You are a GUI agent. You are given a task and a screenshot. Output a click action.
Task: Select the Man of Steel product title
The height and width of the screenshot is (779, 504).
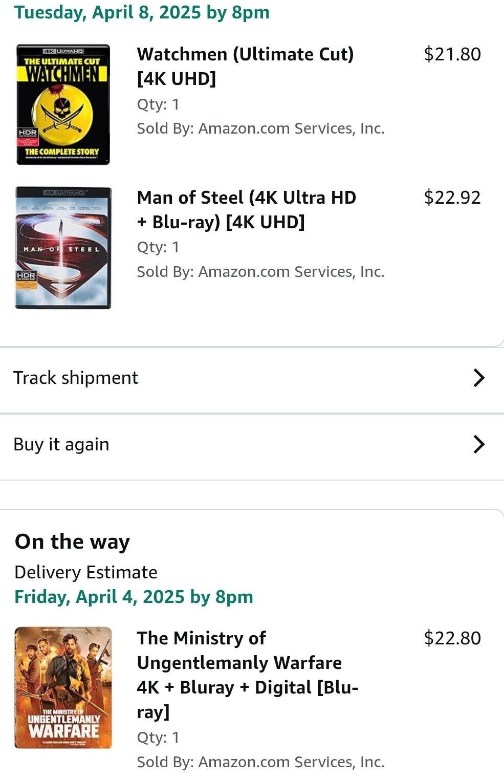(x=246, y=209)
